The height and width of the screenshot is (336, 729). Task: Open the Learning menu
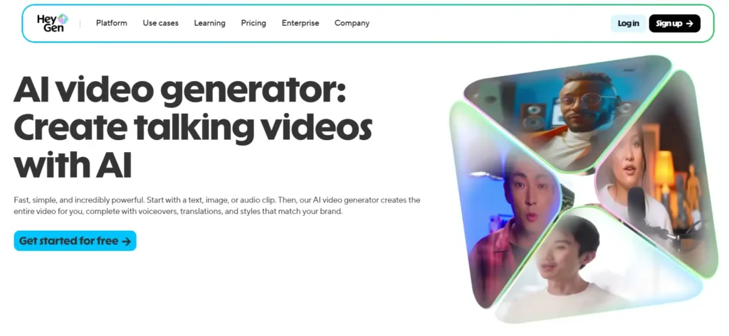coord(210,23)
